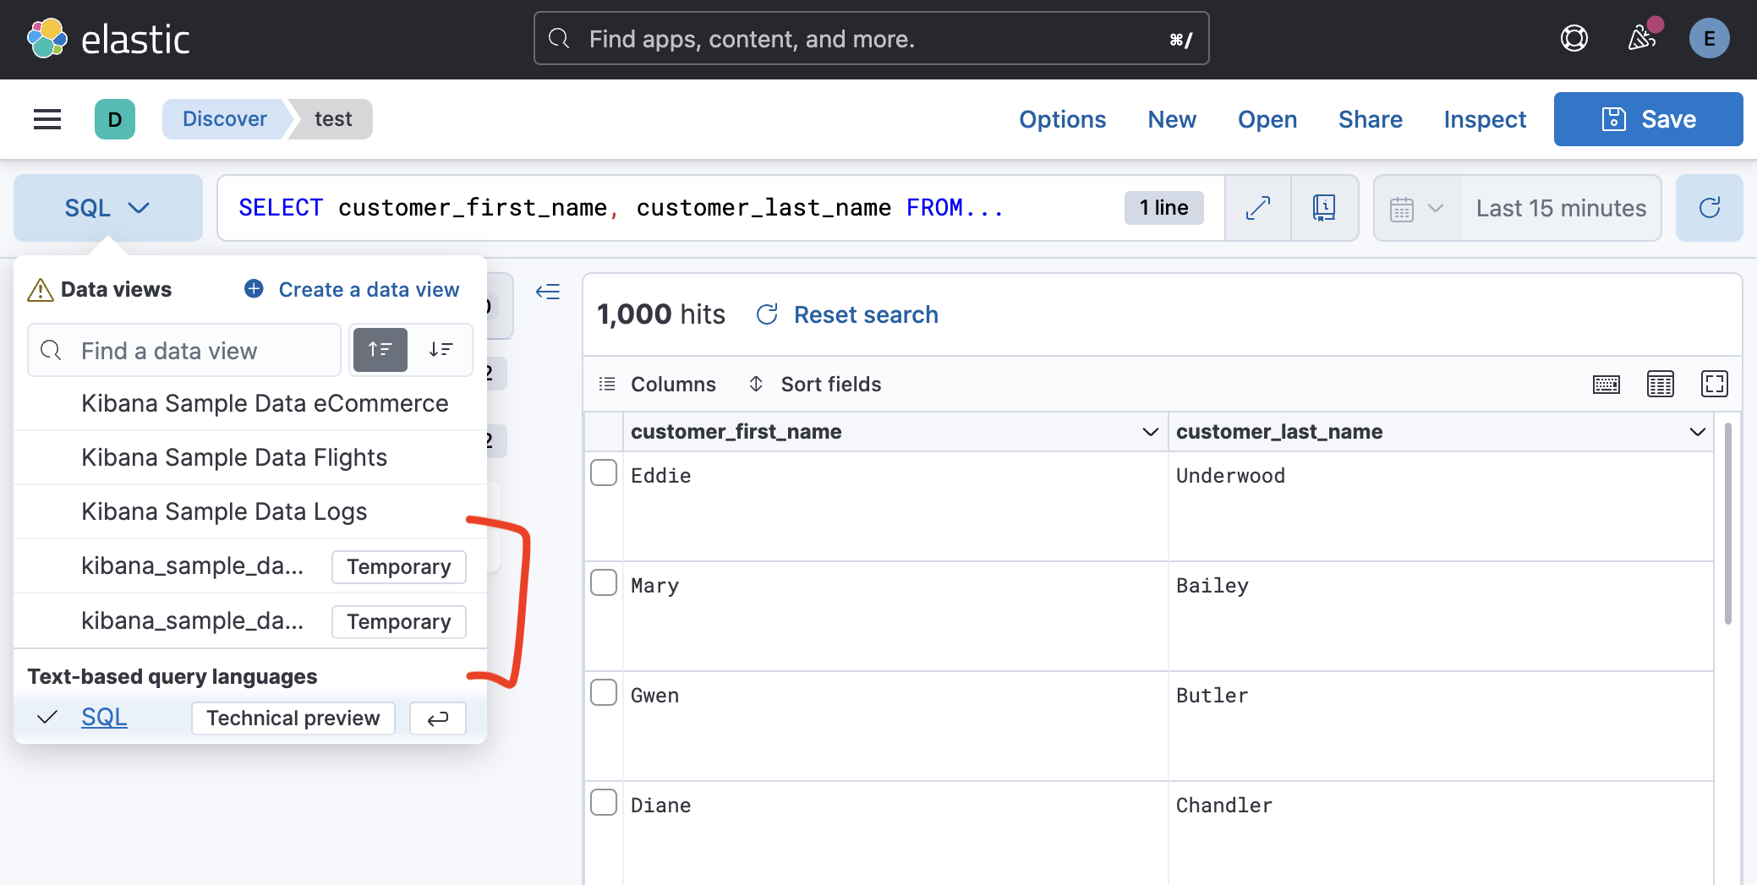Open the query reference documentation
This screenshot has height=885, width=1757.
click(1324, 207)
